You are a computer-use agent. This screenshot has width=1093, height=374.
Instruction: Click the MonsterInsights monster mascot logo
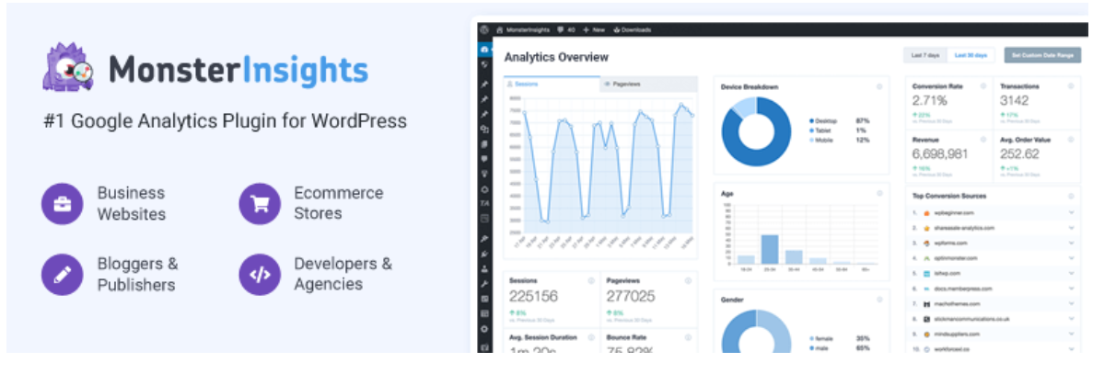click(x=67, y=68)
